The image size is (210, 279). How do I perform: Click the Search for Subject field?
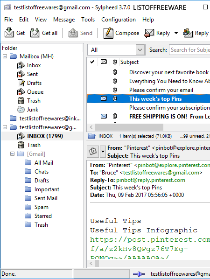(190, 50)
